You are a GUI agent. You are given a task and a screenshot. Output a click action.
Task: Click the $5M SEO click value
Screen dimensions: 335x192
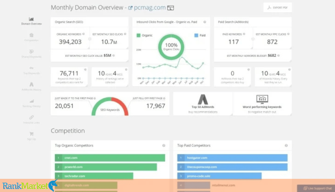107,55
